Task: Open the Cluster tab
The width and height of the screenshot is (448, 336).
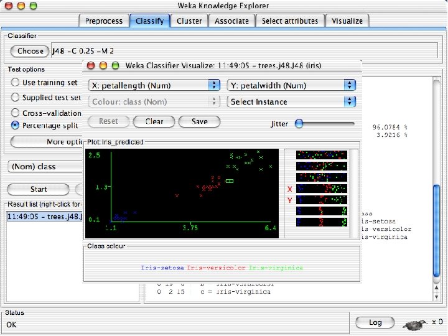Action: 189,21
